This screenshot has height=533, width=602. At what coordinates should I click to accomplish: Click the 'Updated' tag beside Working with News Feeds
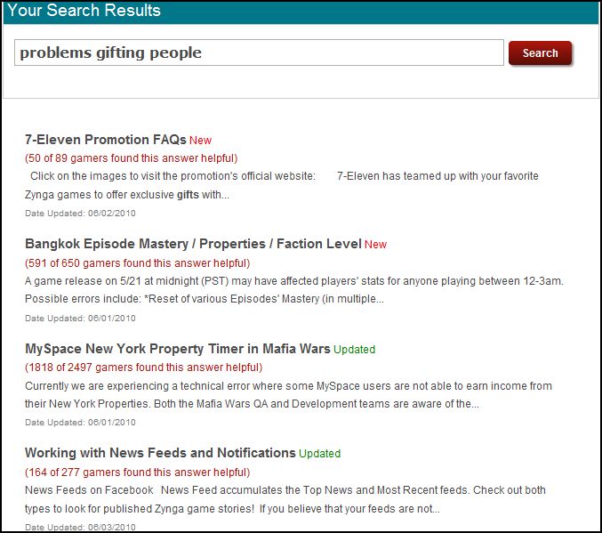320,454
